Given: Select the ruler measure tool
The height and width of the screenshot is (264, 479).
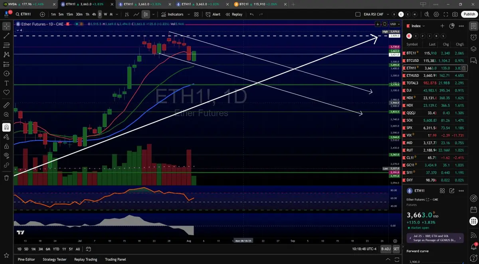Looking at the screenshot, I should coord(6,105).
